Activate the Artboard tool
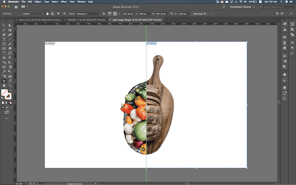The height and width of the screenshot is (185, 296). (4, 81)
